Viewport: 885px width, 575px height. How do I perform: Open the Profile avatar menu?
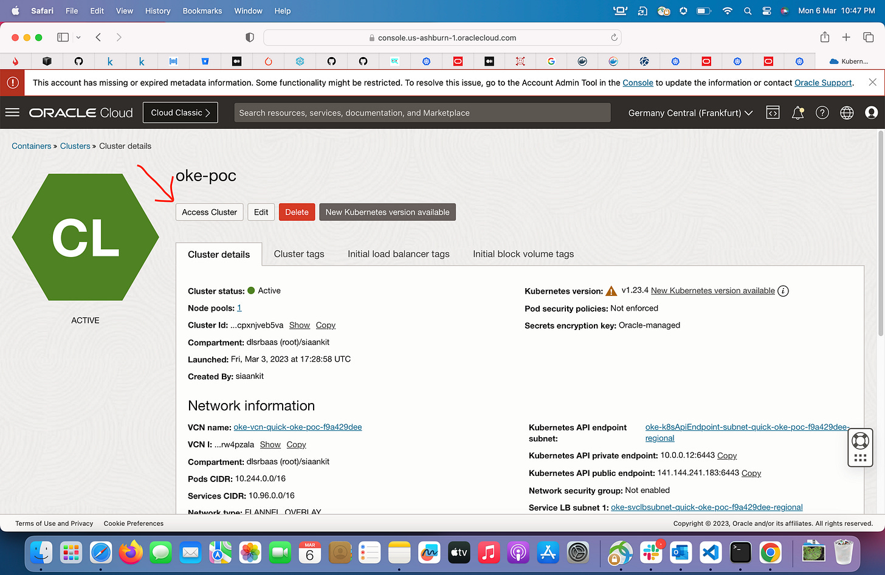pos(871,112)
